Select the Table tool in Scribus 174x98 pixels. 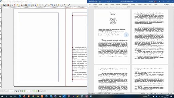38,5
